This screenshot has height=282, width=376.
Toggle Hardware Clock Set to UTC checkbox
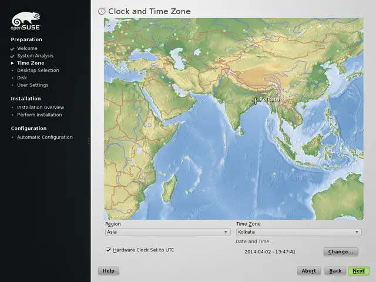pos(108,250)
